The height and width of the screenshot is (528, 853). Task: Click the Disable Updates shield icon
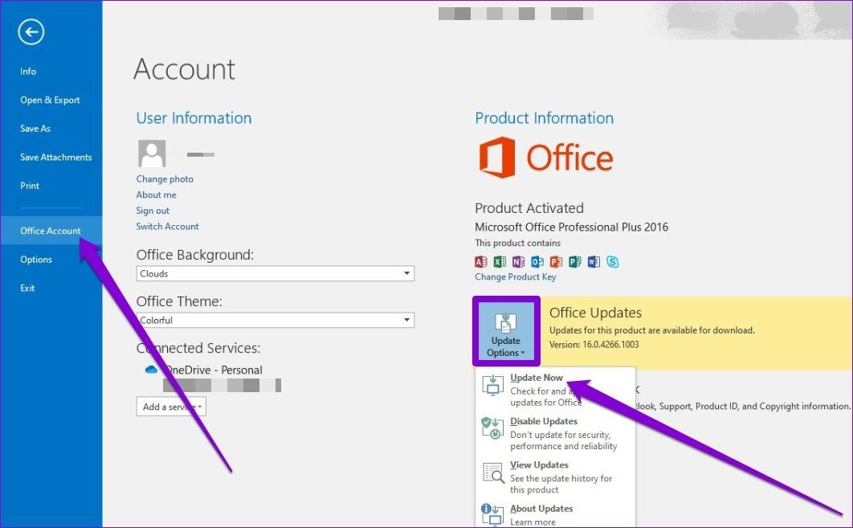[492, 428]
